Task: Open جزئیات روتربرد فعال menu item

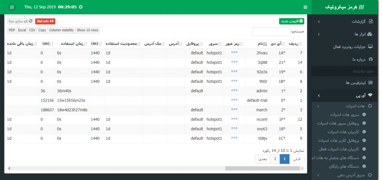Action: (x=349, y=47)
